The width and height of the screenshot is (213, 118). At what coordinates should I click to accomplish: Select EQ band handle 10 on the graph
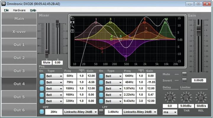166,22
